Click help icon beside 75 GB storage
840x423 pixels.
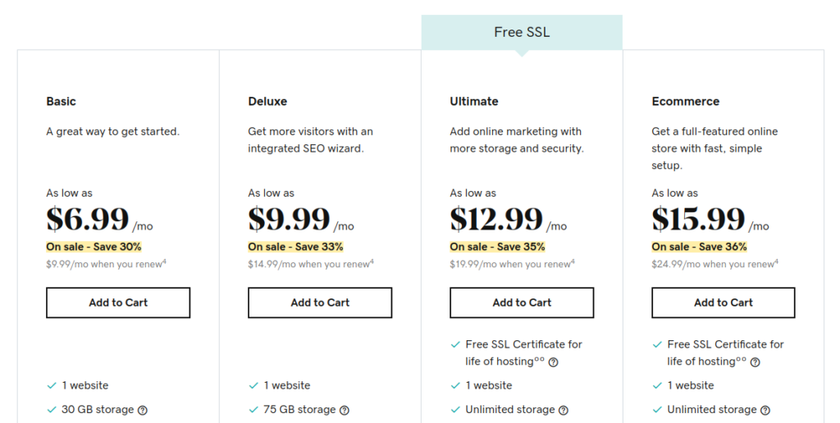345,410
